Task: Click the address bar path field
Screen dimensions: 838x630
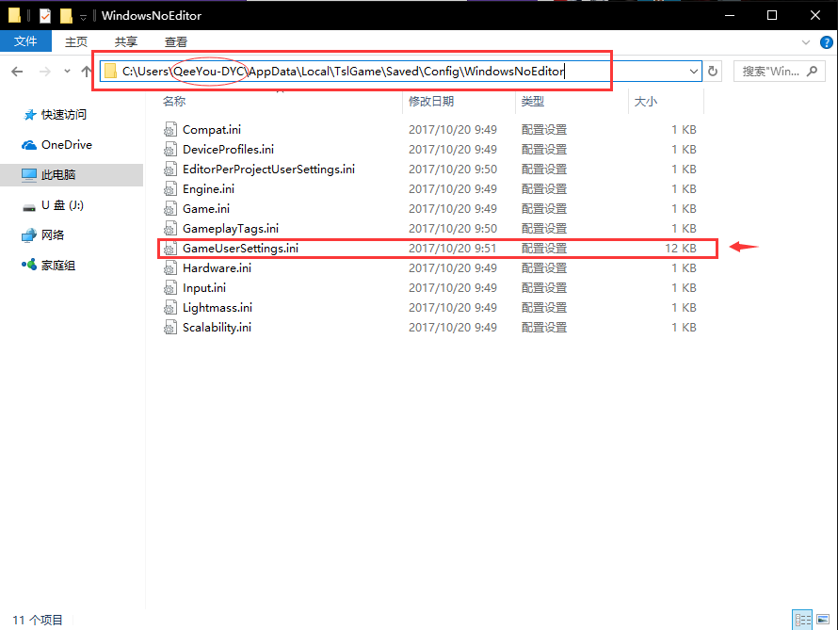Action: click(400, 71)
